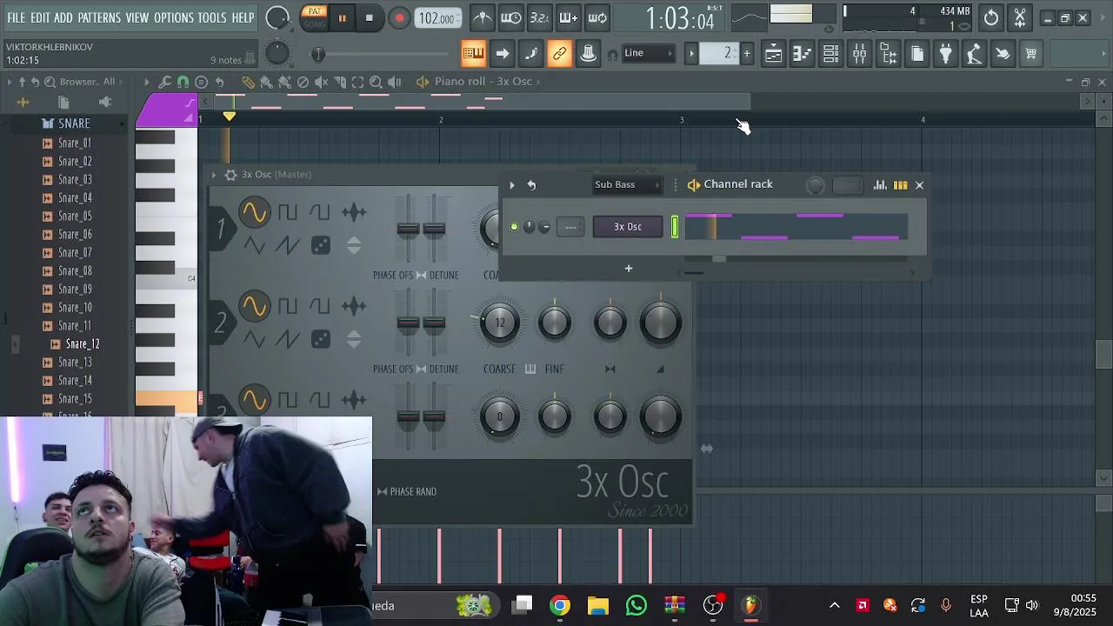Toggle PHASE RAND option in 3x Osc
1113x626 pixels.
pos(406,492)
